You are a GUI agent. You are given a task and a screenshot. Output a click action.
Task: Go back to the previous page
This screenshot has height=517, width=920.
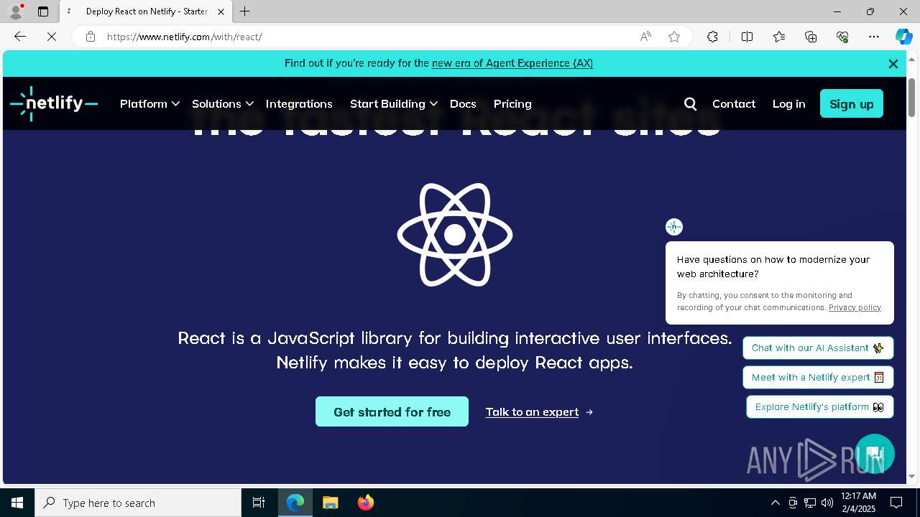click(19, 37)
